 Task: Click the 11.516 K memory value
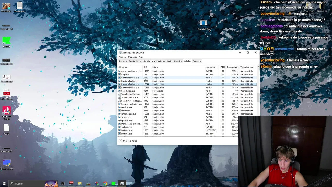pos(234,97)
